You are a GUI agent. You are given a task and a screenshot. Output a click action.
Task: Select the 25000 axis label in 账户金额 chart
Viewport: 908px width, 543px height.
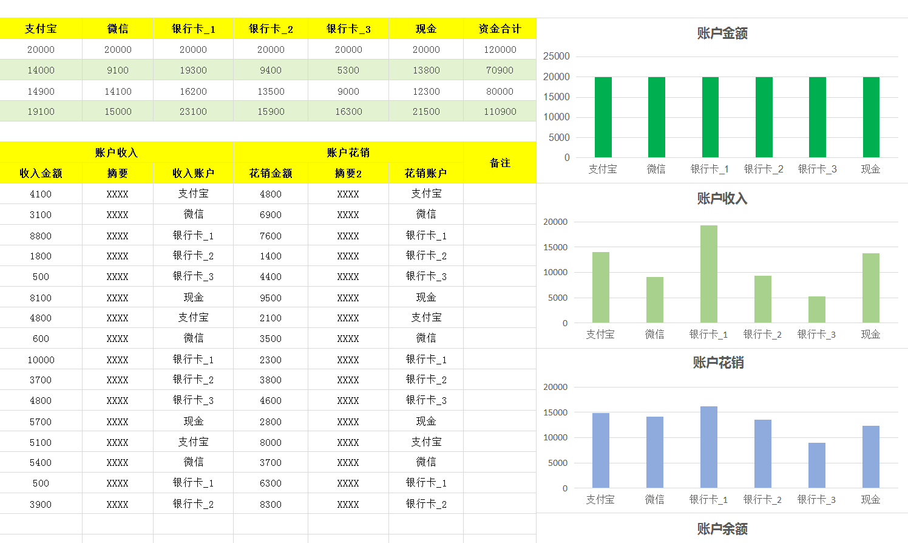(x=557, y=56)
